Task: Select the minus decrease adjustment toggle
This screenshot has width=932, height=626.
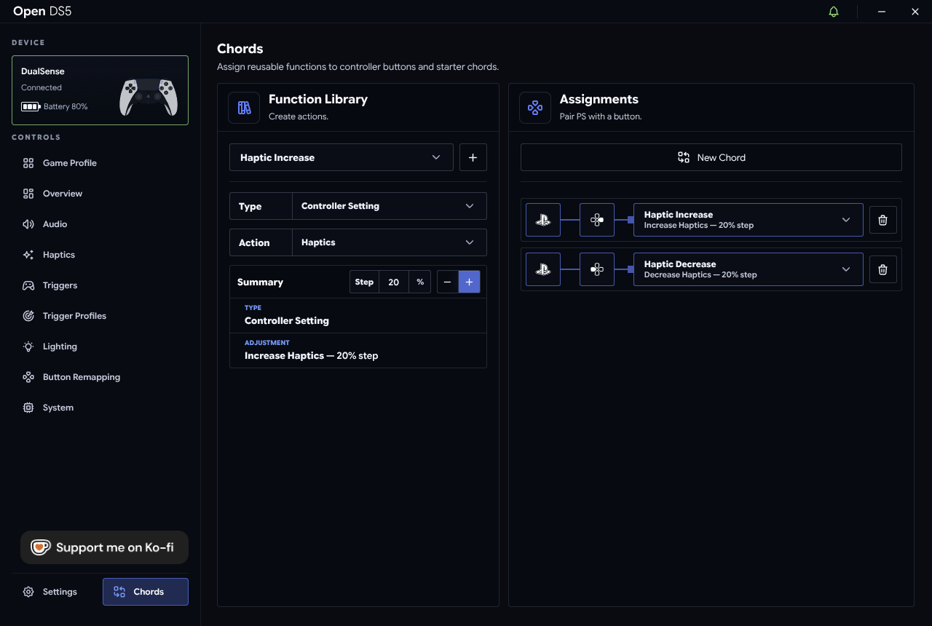Action: coord(448,282)
